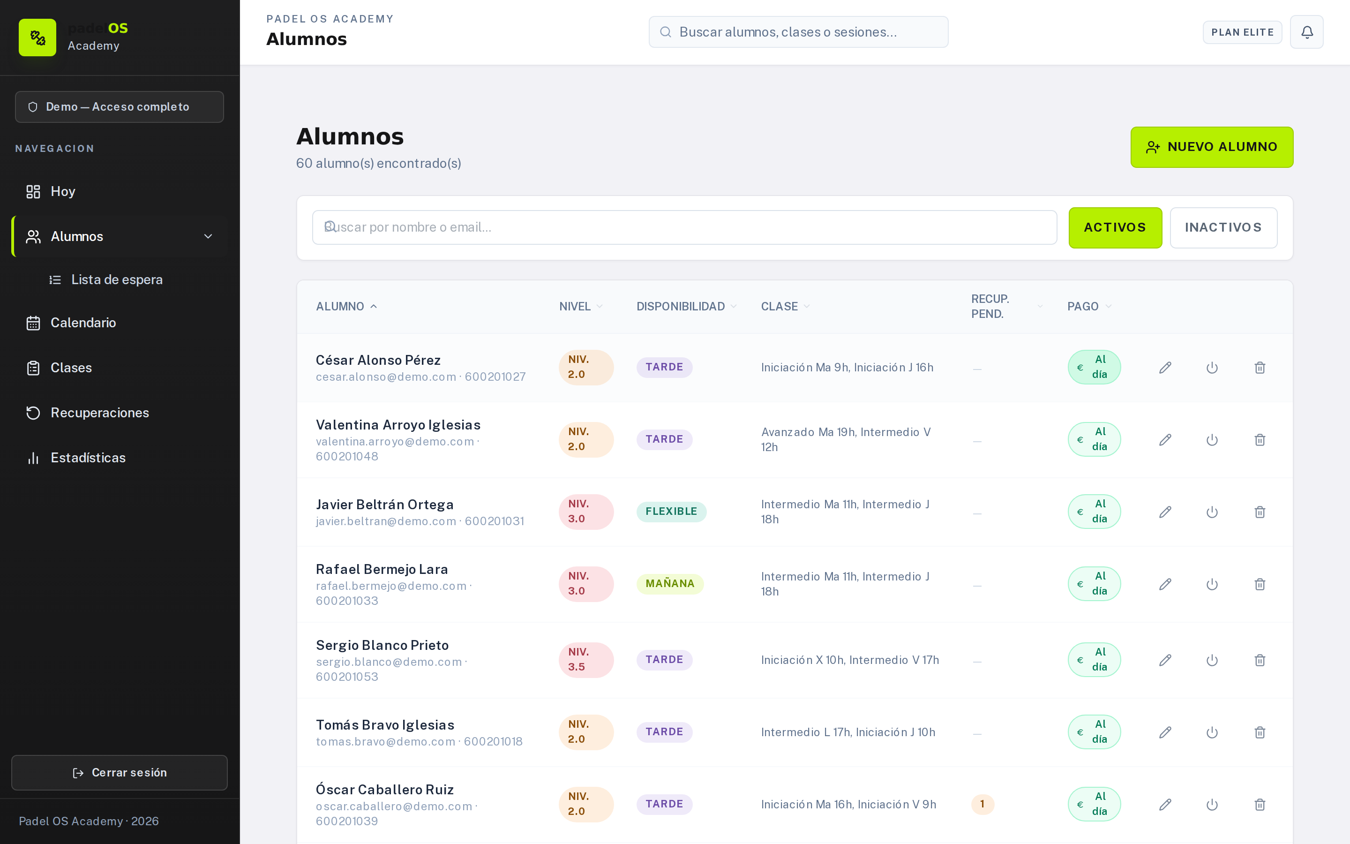Delete Sergio Blanco Prieto trash icon
This screenshot has width=1350, height=844.
point(1260,660)
